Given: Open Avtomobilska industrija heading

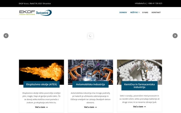Looking at the screenshot, I should pyautogui.click(x=90, y=84).
